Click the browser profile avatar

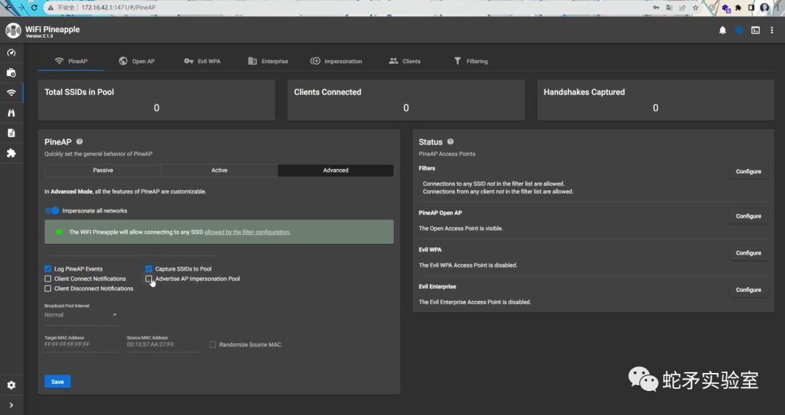(764, 7)
